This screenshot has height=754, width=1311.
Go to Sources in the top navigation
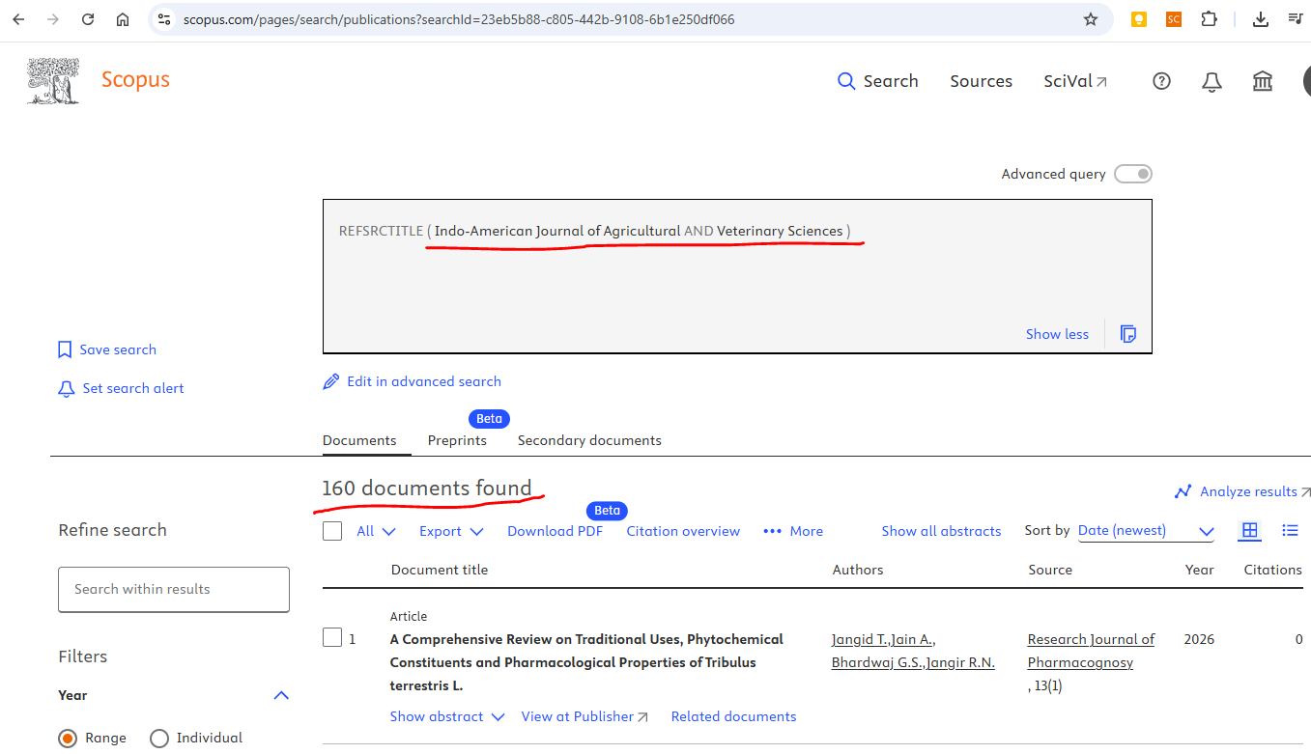point(981,81)
